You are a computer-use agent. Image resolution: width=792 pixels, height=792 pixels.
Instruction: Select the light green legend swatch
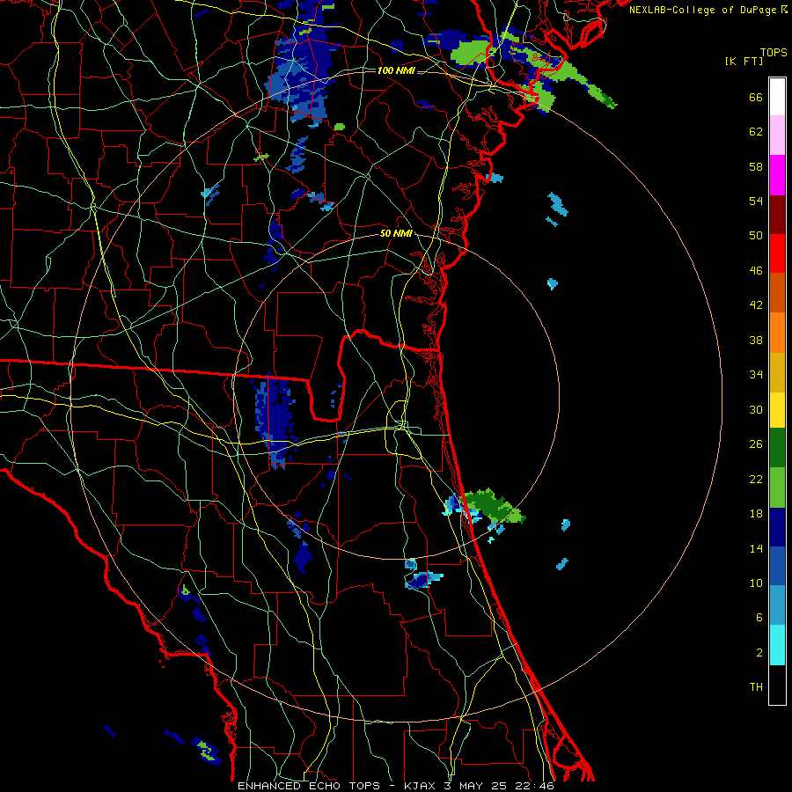point(777,488)
